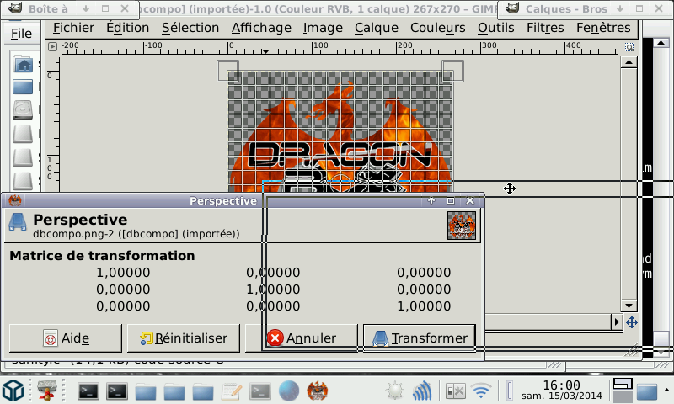Toggle zoom-on-resize icon at ruler end

(x=629, y=47)
